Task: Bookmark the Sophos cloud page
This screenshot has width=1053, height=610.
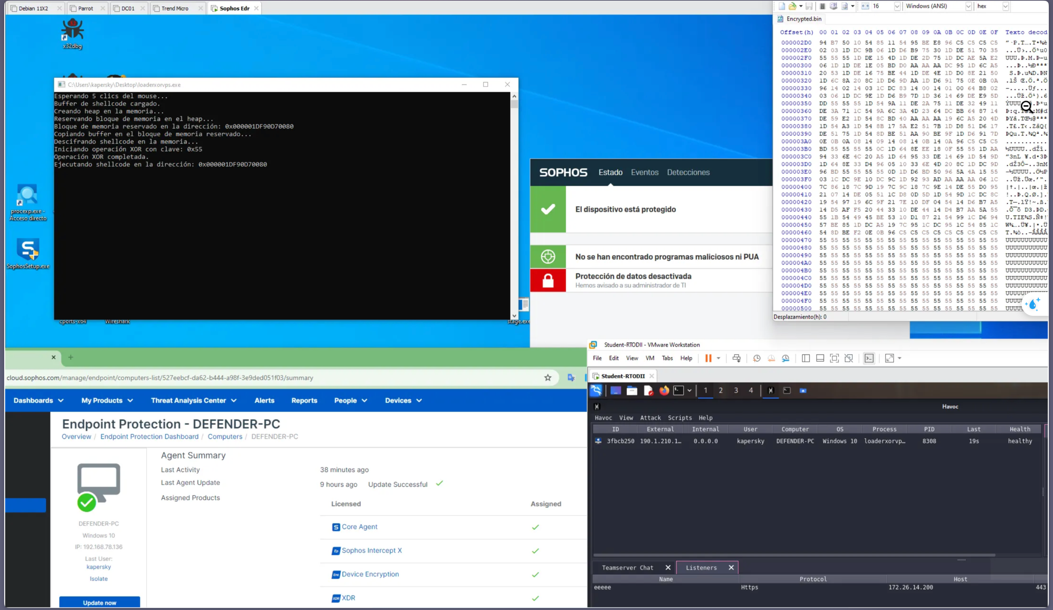Action: (x=548, y=377)
